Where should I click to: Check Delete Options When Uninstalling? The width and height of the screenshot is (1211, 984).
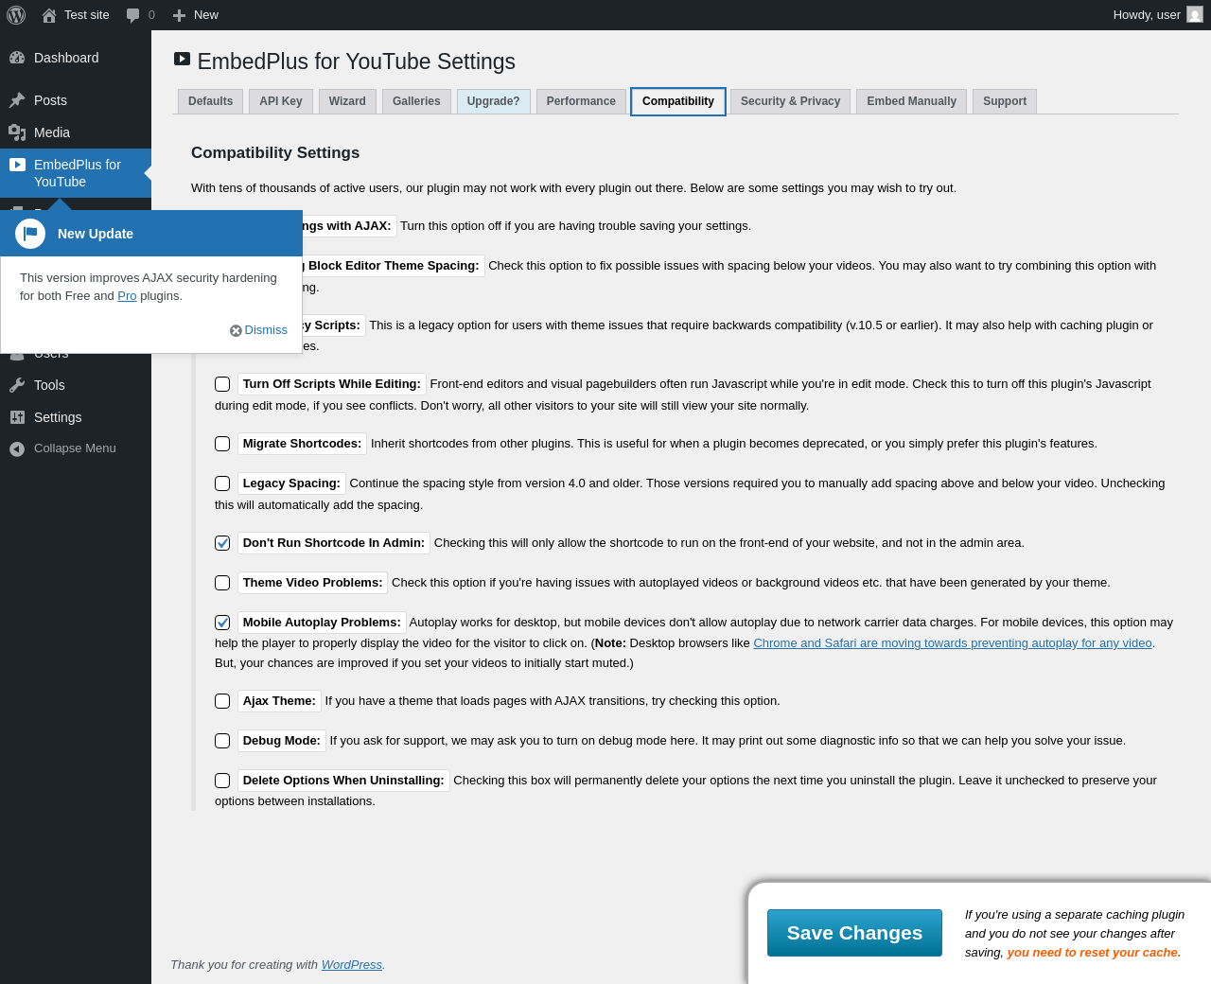tap(222, 781)
